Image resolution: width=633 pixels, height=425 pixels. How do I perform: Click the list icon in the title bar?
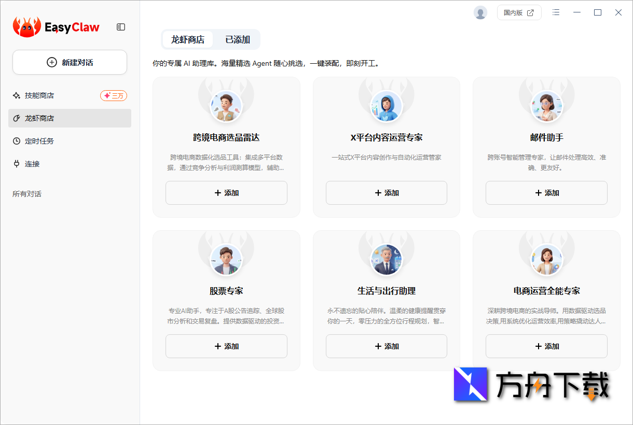pyautogui.click(x=556, y=12)
